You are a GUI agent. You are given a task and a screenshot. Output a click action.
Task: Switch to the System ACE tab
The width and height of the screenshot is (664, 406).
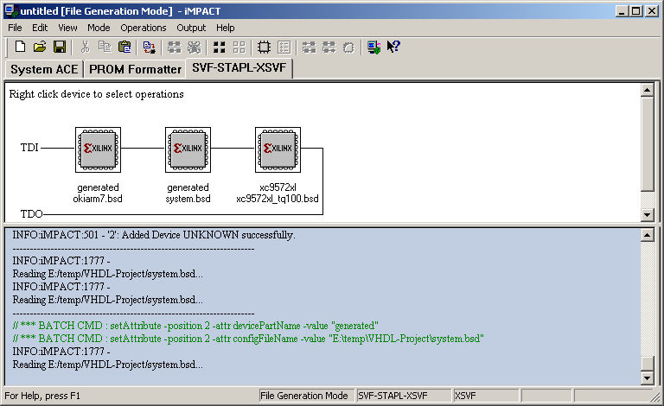pyautogui.click(x=44, y=69)
